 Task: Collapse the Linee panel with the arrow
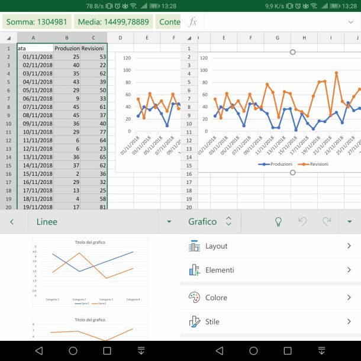[169, 221]
